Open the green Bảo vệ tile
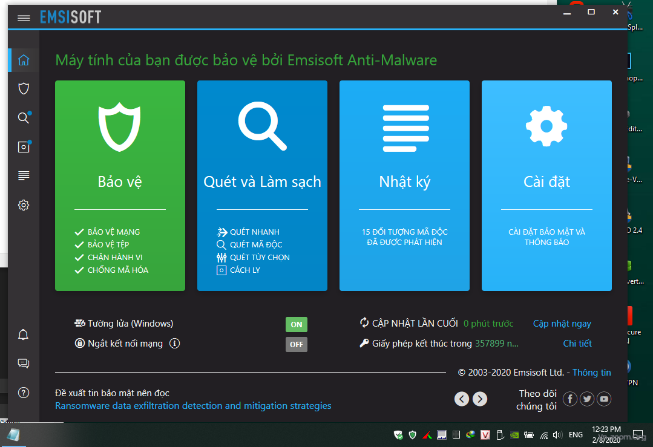The height and width of the screenshot is (447, 653). 120,185
